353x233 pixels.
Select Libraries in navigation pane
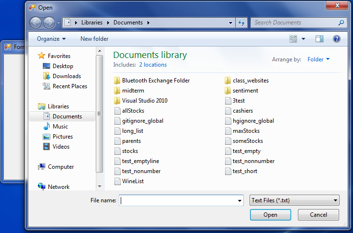tap(54, 106)
